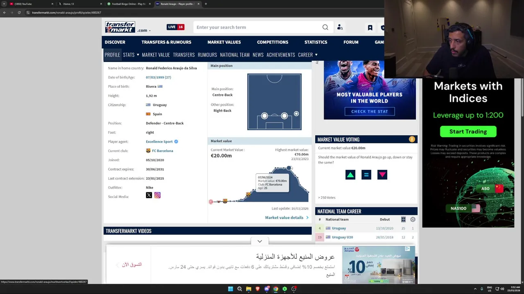Open the detailed person search icon
The height and width of the screenshot is (294, 524).
click(340, 27)
